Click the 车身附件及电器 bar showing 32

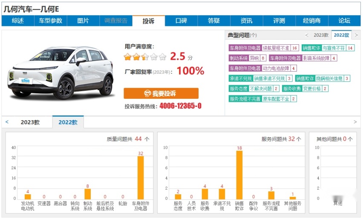141,178
